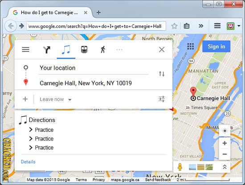
Task: Show more travel modes ellipsis
Action: point(119,50)
